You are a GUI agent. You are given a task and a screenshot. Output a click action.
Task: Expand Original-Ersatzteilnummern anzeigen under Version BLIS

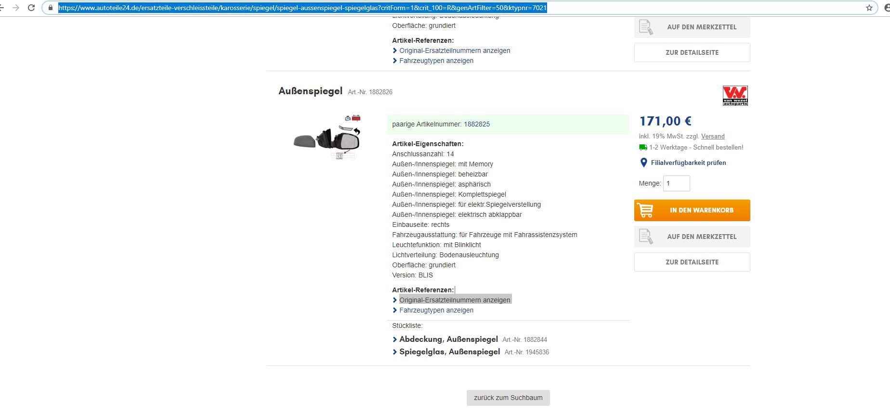tap(454, 300)
